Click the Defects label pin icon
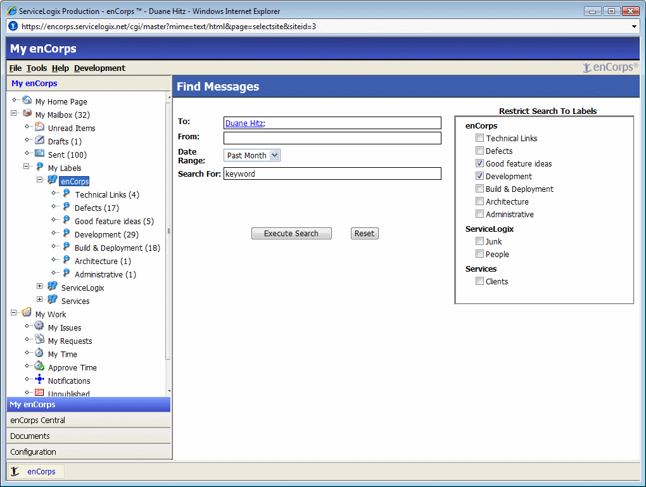Image resolution: width=646 pixels, height=487 pixels. [66, 206]
